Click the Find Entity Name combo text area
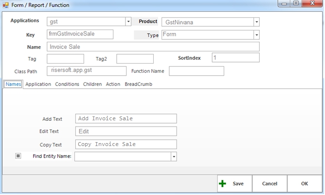 click(x=123, y=157)
